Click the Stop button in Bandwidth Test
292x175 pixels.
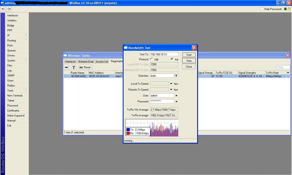tap(189, 61)
